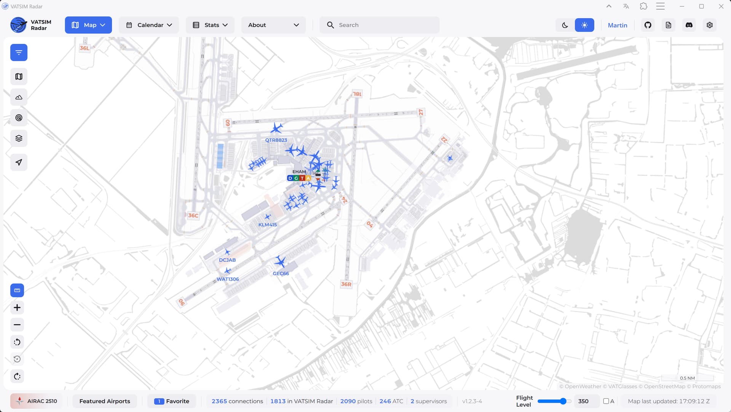Open the Map menu
Image resolution: width=731 pixels, height=412 pixels.
pos(88,25)
